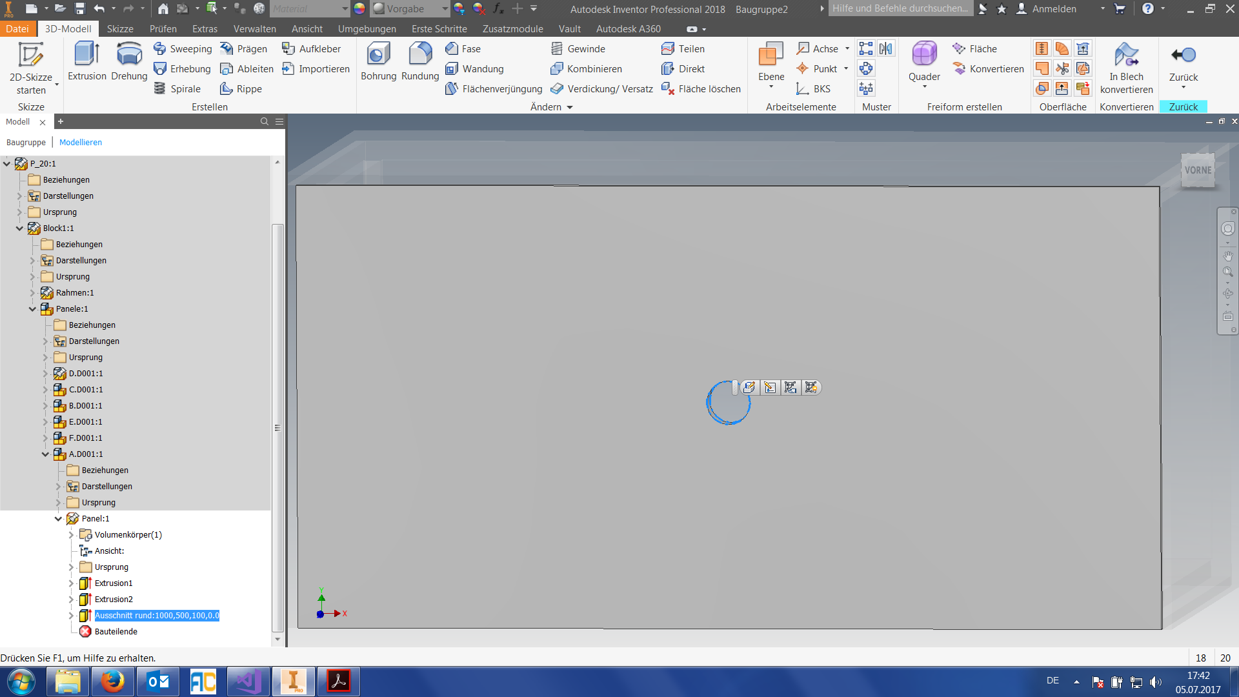Open the Verwalten menu tab
The image size is (1239, 697).
click(254, 28)
